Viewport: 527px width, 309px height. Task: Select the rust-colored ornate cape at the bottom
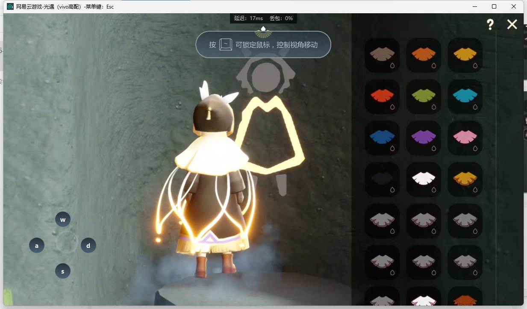465,297
